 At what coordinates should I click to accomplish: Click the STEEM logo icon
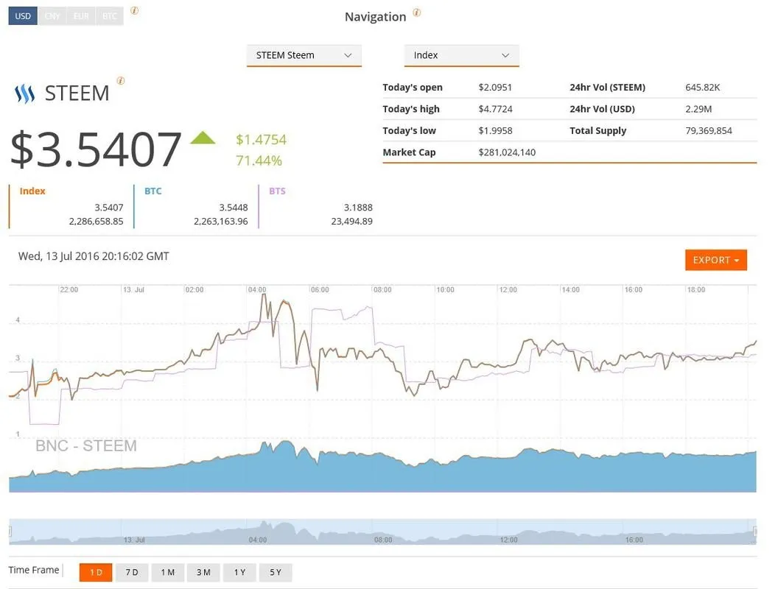(25, 94)
